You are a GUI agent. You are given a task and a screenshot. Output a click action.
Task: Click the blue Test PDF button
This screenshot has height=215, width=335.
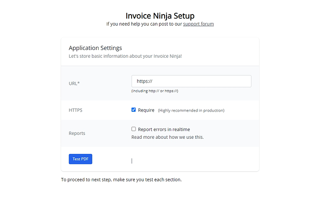(81, 159)
